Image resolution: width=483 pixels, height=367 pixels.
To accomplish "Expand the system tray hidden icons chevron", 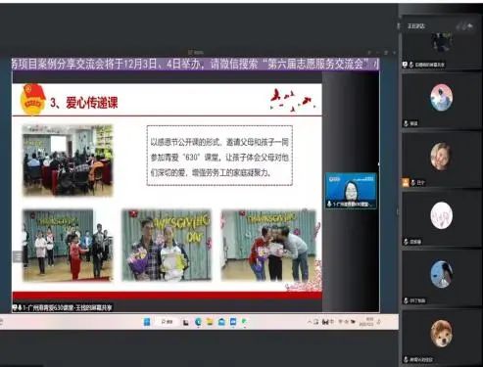I will click(x=310, y=322).
